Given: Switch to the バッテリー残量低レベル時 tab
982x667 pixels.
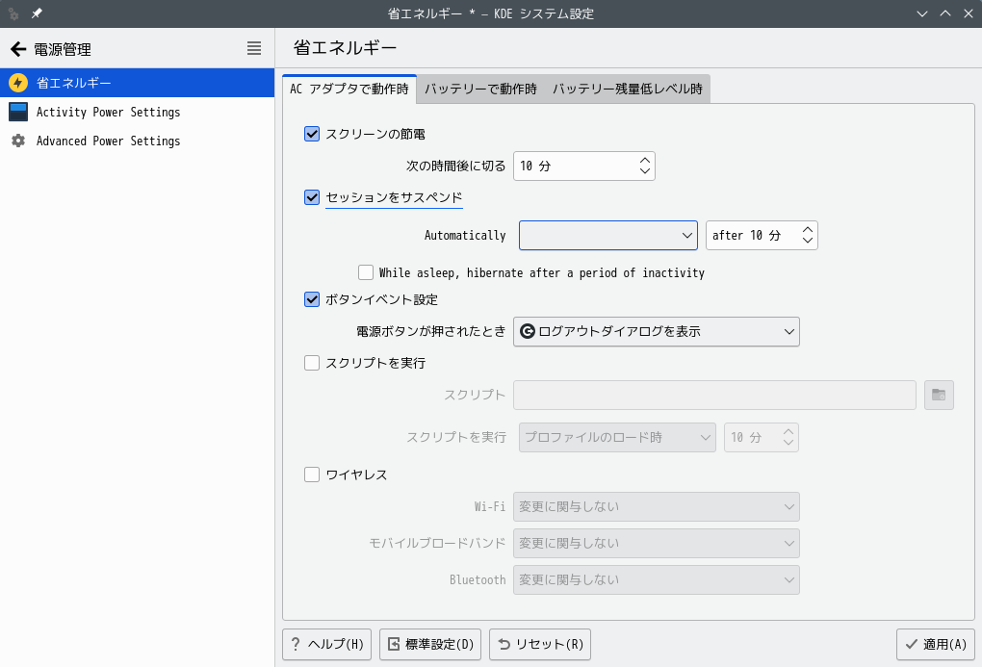Looking at the screenshot, I should [627, 89].
